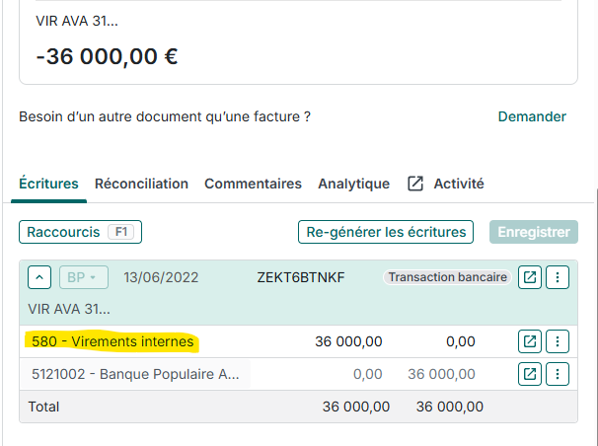The height and width of the screenshot is (446, 598).
Task: Open external link icon in transaction header row
Action: (530, 277)
